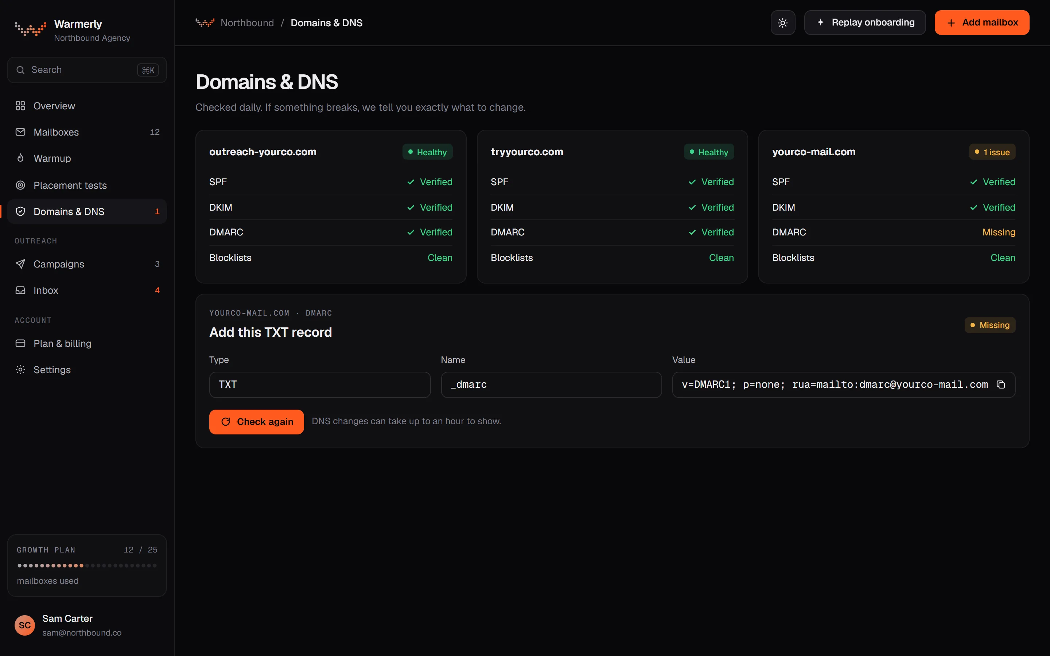This screenshot has width=1050, height=656.
Task: Click DKIM Verified status on outreach-yourco.com
Action: 429,207
